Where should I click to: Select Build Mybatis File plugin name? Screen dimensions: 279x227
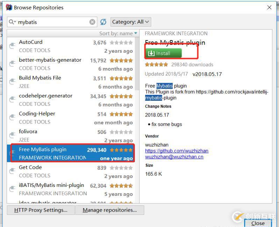point(40,78)
